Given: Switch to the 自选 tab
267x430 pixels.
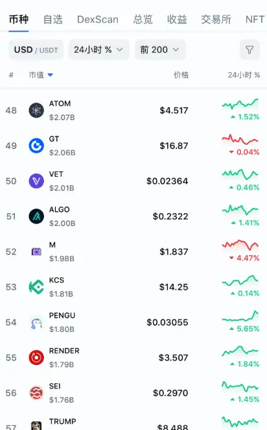Looking at the screenshot, I should (x=52, y=19).
